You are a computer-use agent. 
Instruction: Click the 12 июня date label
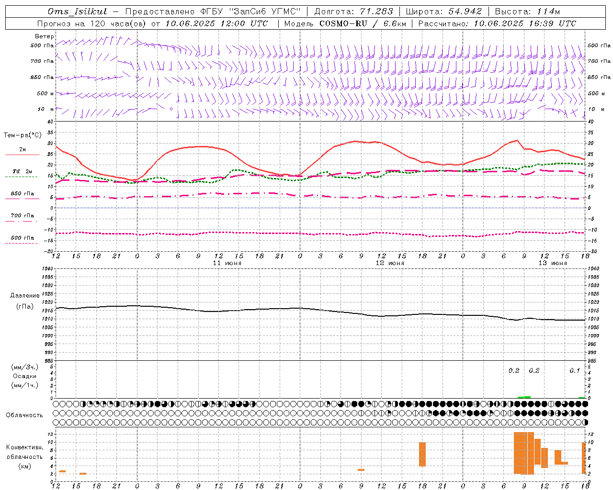coord(390,263)
